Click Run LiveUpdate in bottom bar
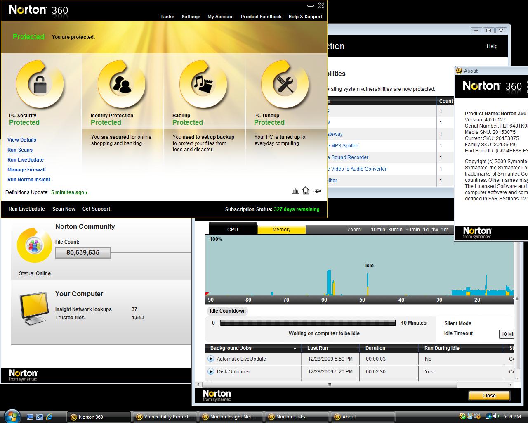The image size is (528, 423). coord(27,209)
